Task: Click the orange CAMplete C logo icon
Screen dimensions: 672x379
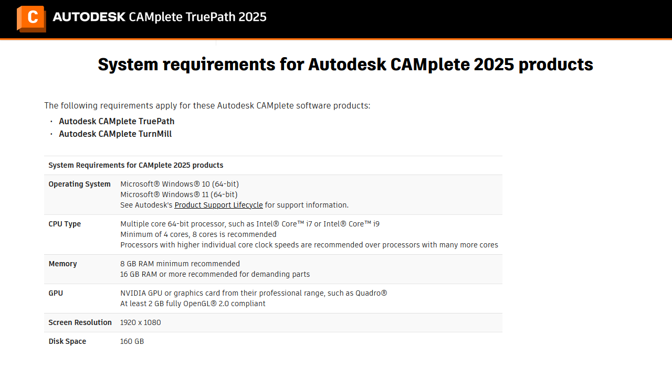Action: coord(31,19)
